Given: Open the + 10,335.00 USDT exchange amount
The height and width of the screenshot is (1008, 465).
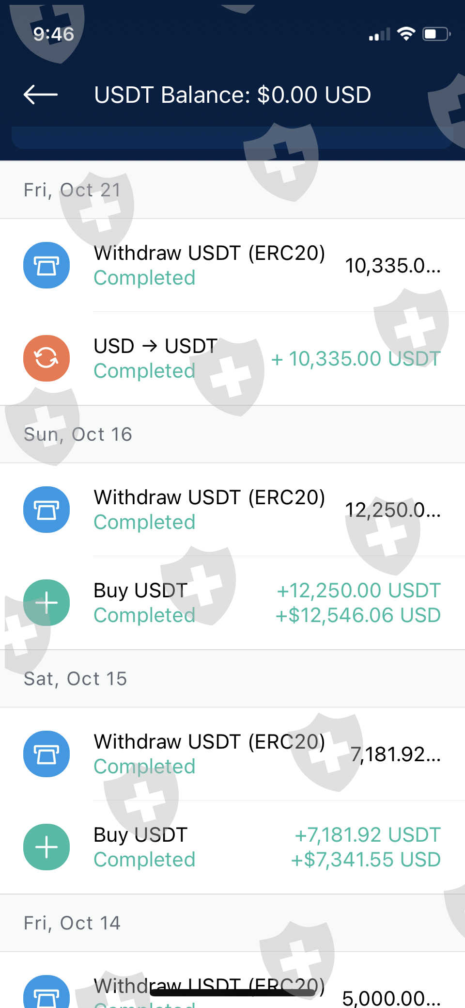Looking at the screenshot, I should 356,359.
